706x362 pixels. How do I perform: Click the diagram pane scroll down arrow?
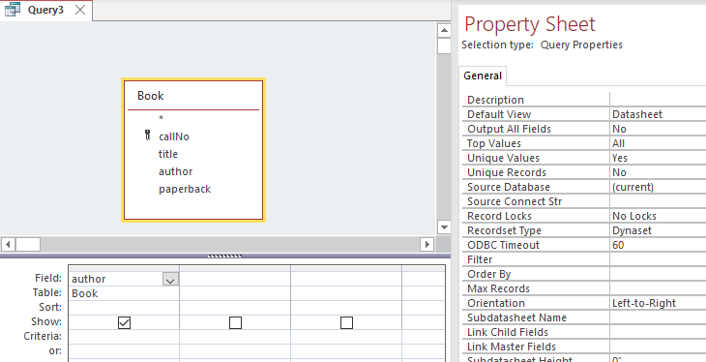[444, 226]
